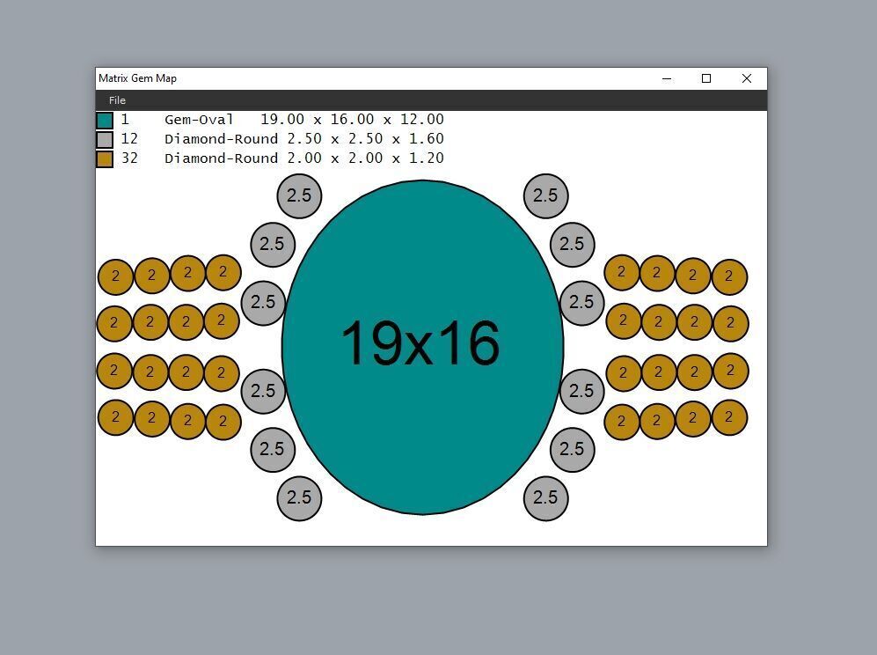Select legend text "Diamond-Round 2.00 x 2.00 x 1.20"
877x655 pixels.
coord(303,158)
